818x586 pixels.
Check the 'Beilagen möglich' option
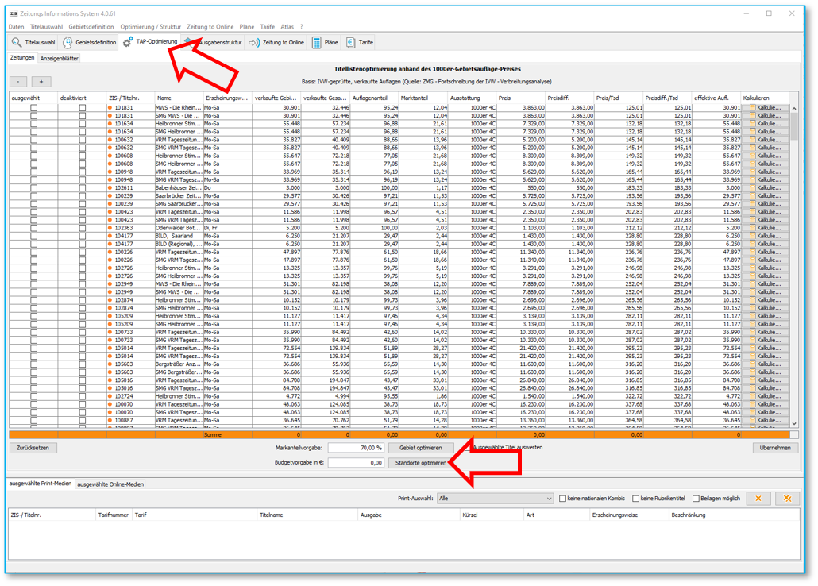pyautogui.click(x=695, y=499)
